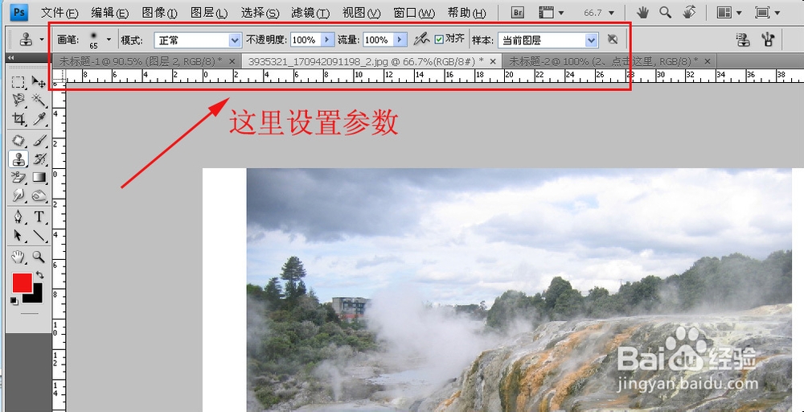This screenshot has width=804, height=412.
Task: Select the Lasso tool
Action: tap(18, 100)
